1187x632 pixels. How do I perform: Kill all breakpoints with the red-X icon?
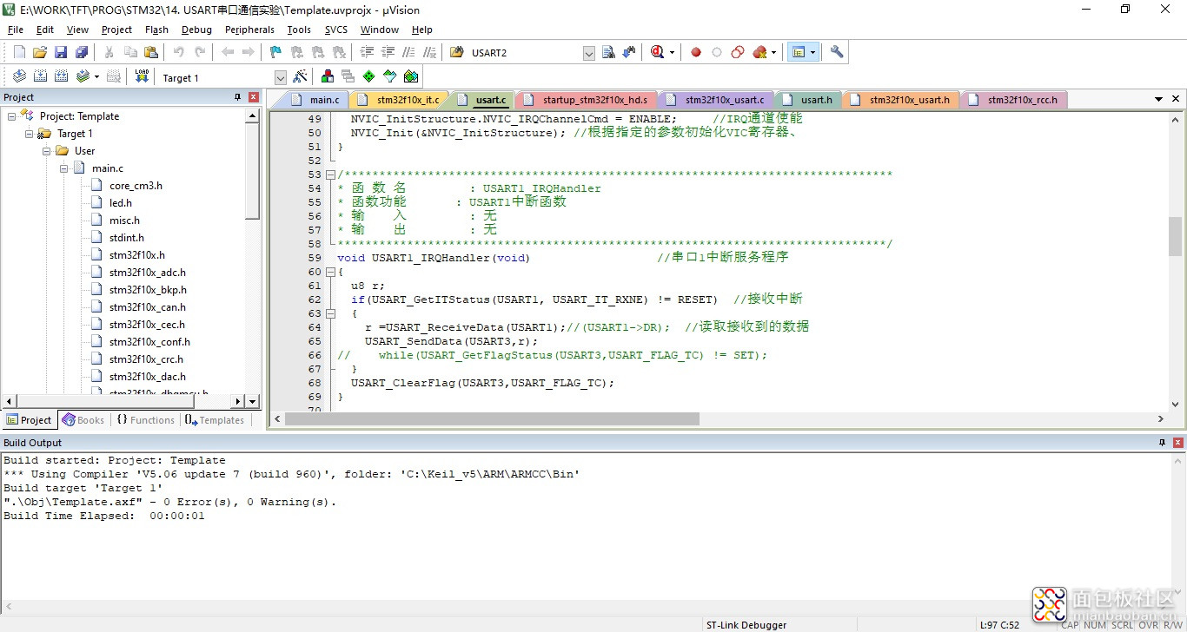click(760, 52)
